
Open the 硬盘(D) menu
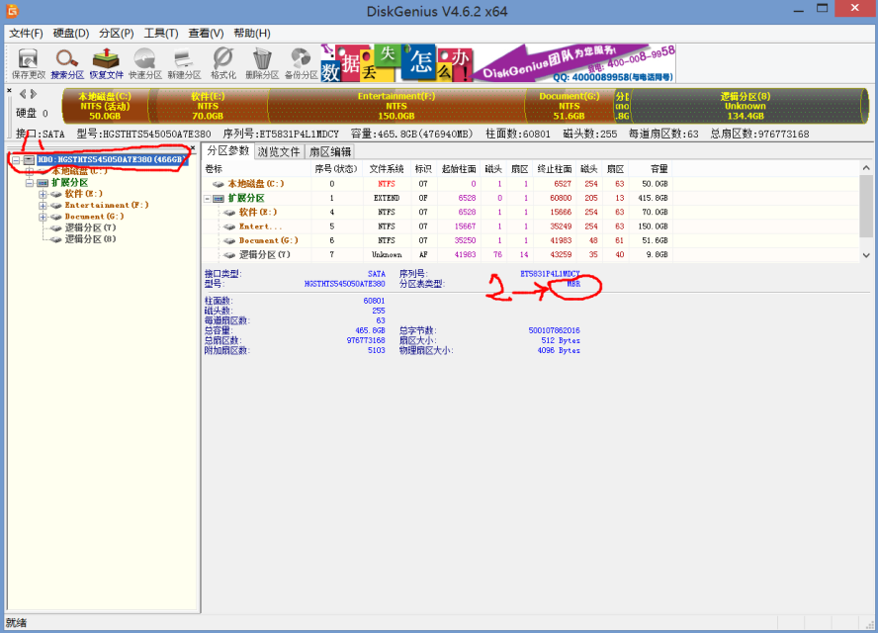tap(71, 34)
